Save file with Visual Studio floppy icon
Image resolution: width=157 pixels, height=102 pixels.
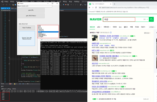[15, 5]
